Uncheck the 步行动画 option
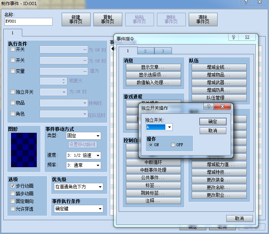Viewport: 269px width, 234px height. (12, 186)
